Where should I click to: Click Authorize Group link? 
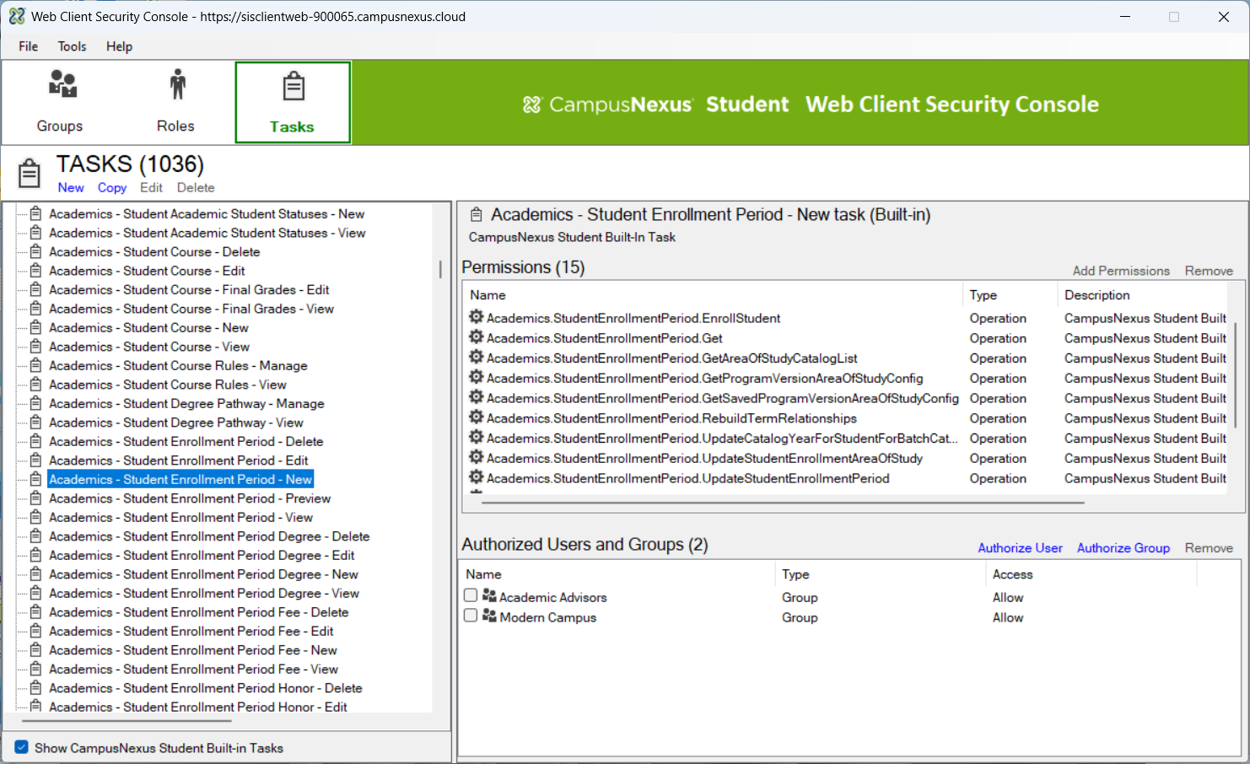[x=1123, y=548]
